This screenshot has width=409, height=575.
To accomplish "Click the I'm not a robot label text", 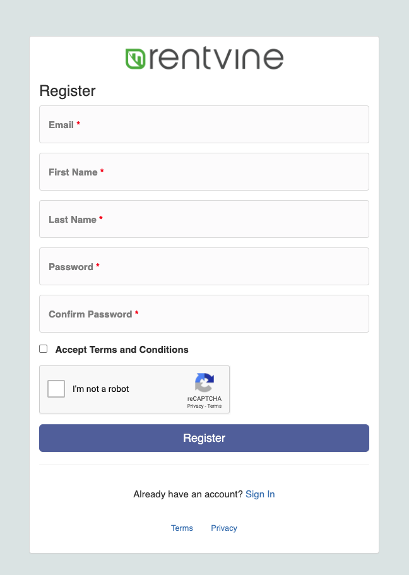I will coord(101,389).
